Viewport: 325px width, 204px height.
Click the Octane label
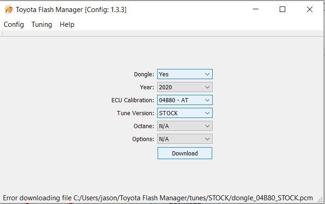coord(144,126)
